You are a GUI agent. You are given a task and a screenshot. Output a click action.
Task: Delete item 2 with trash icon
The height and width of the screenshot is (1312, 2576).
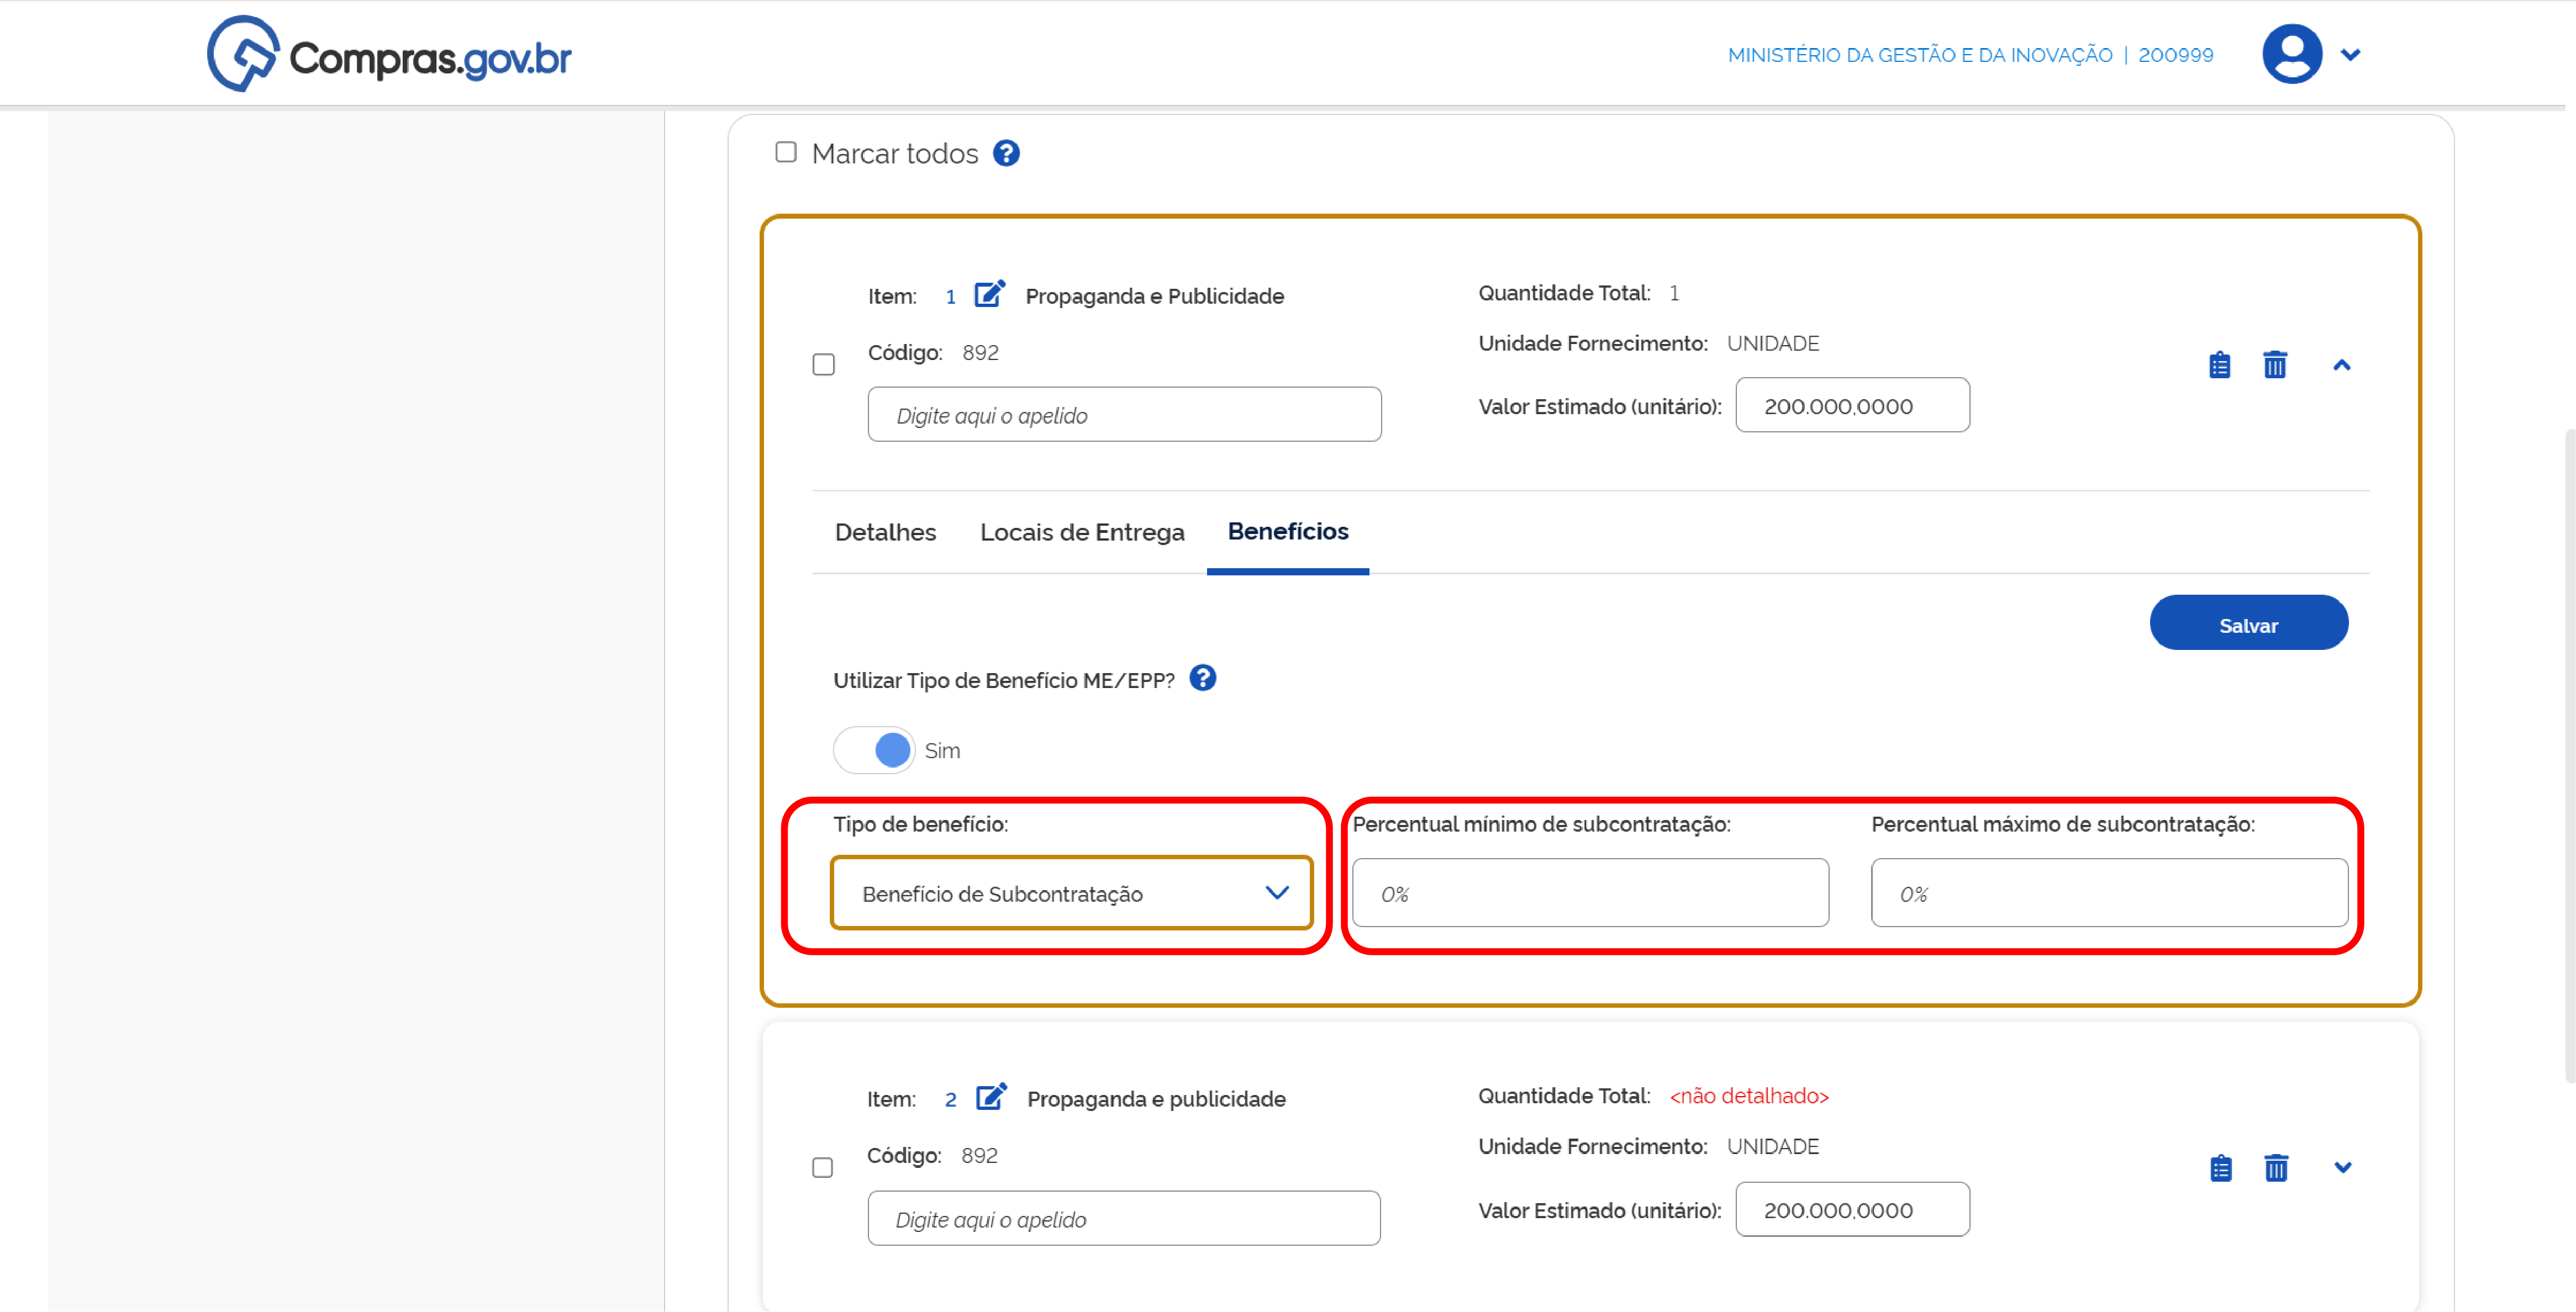[2275, 1167]
